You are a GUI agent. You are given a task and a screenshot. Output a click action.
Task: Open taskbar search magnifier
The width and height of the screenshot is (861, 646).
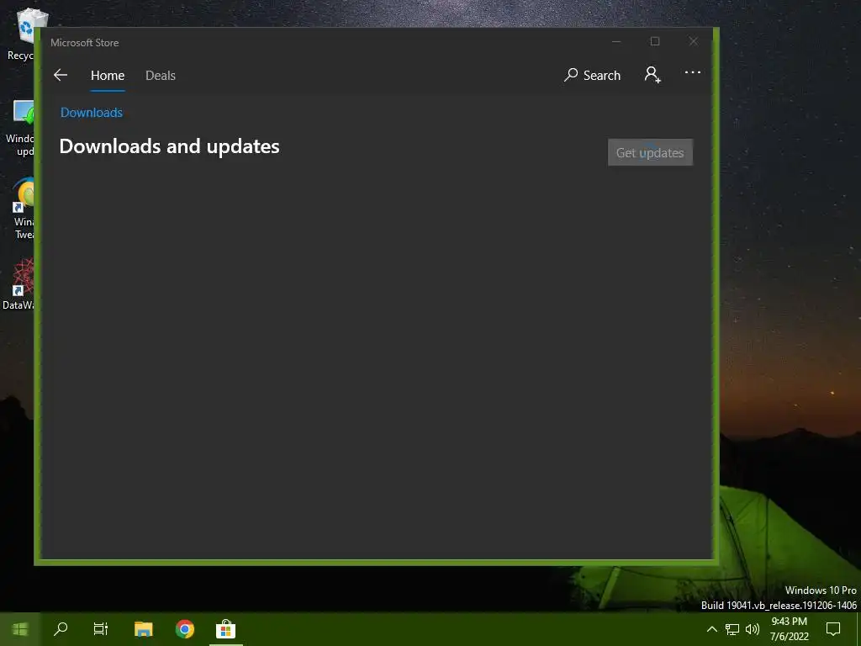point(61,629)
